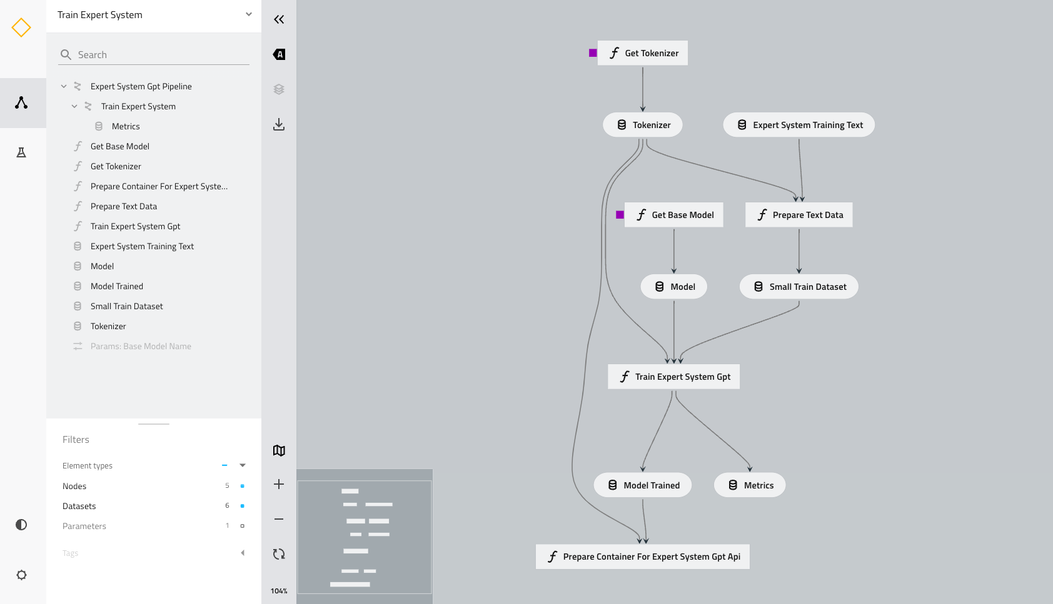Click the Datasets filter label
Image resolution: width=1053 pixels, height=604 pixels.
pyautogui.click(x=79, y=506)
